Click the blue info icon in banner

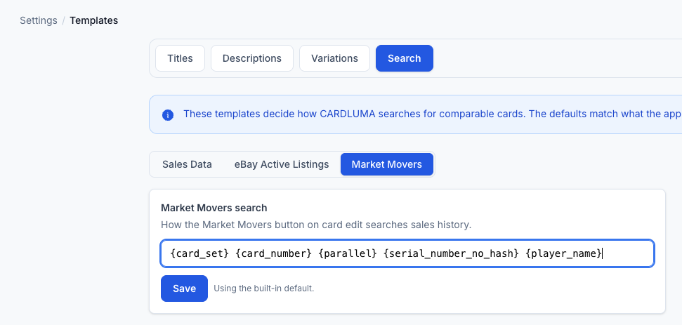click(167, 114)
